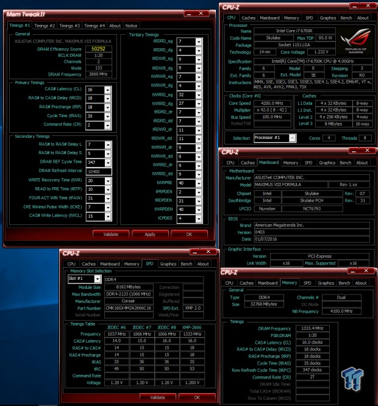378x406 pixels.
Task: Open the READ to PRE Time (tRTP) dropdown
Action: [x=108, y=190]
